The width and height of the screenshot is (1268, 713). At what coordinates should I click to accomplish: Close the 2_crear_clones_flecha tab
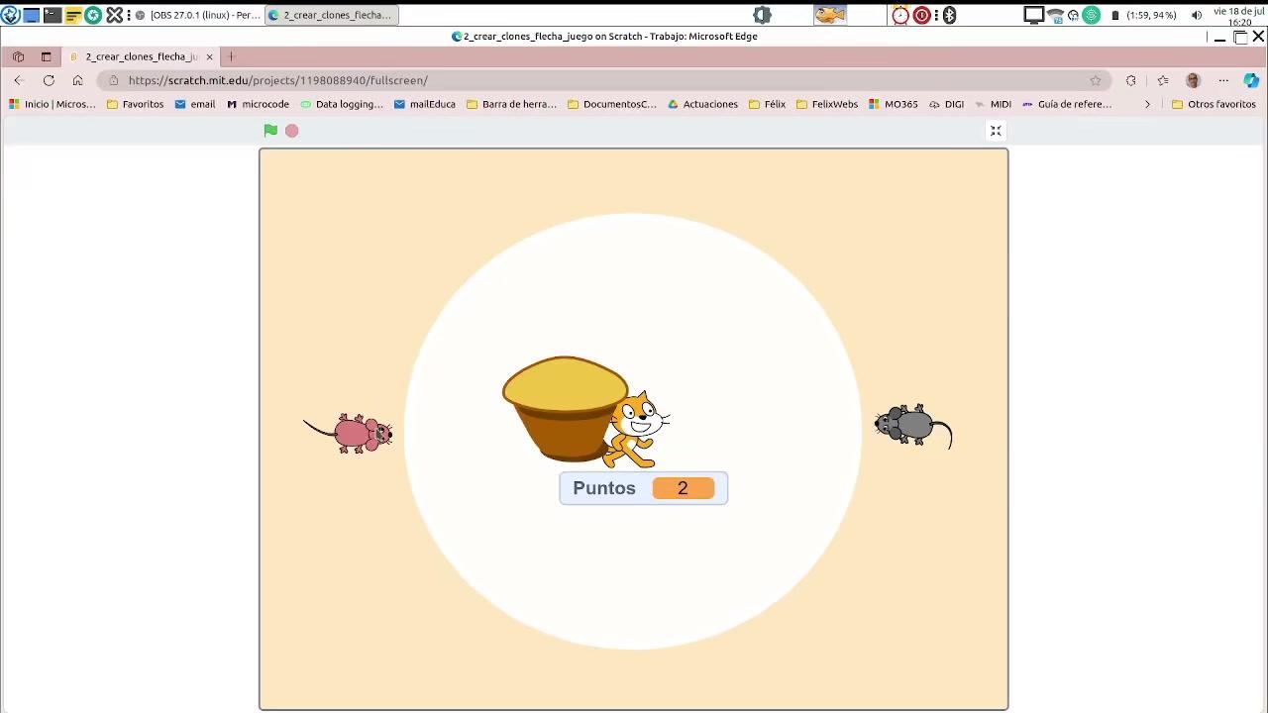click(x=209, y=56)
